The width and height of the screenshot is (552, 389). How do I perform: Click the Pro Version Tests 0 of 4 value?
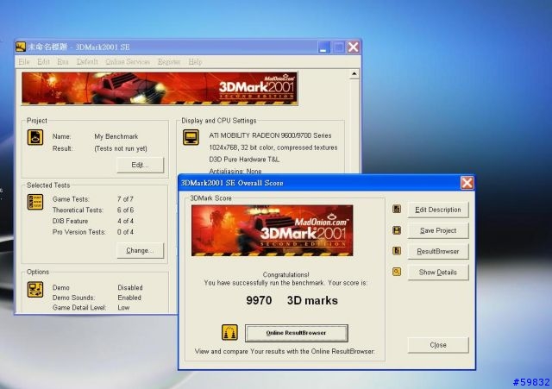125,232
